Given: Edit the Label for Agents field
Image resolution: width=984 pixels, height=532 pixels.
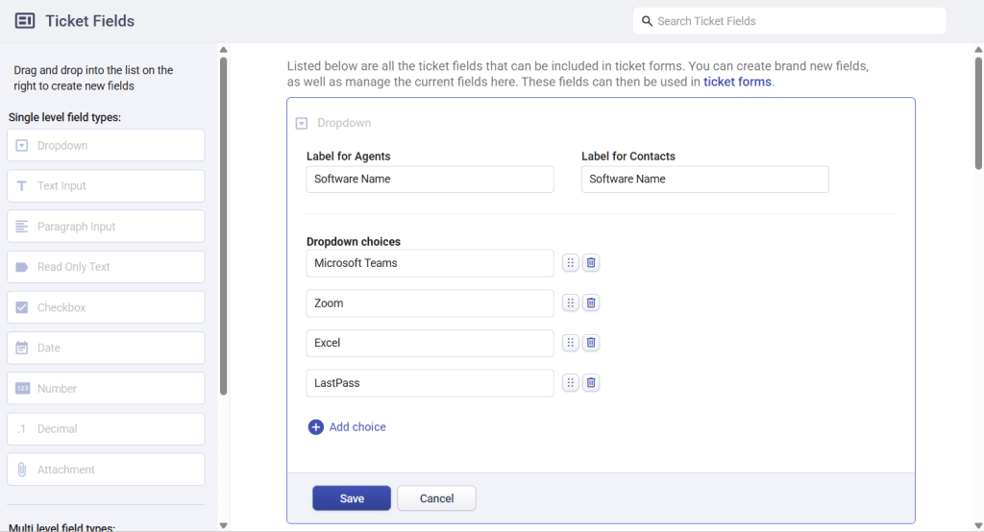Looking at the screenshot, I should [x=430, y=180].
